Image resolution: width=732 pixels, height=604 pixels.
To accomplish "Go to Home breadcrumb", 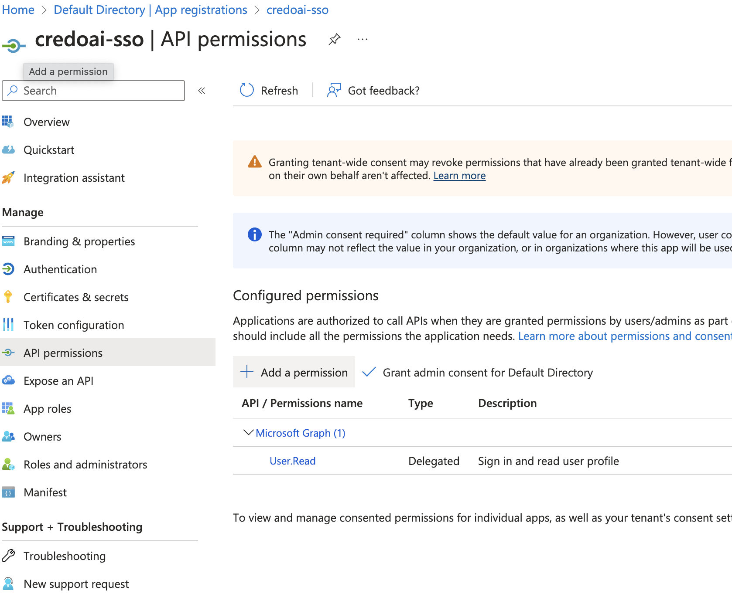I will pos(18,10).
